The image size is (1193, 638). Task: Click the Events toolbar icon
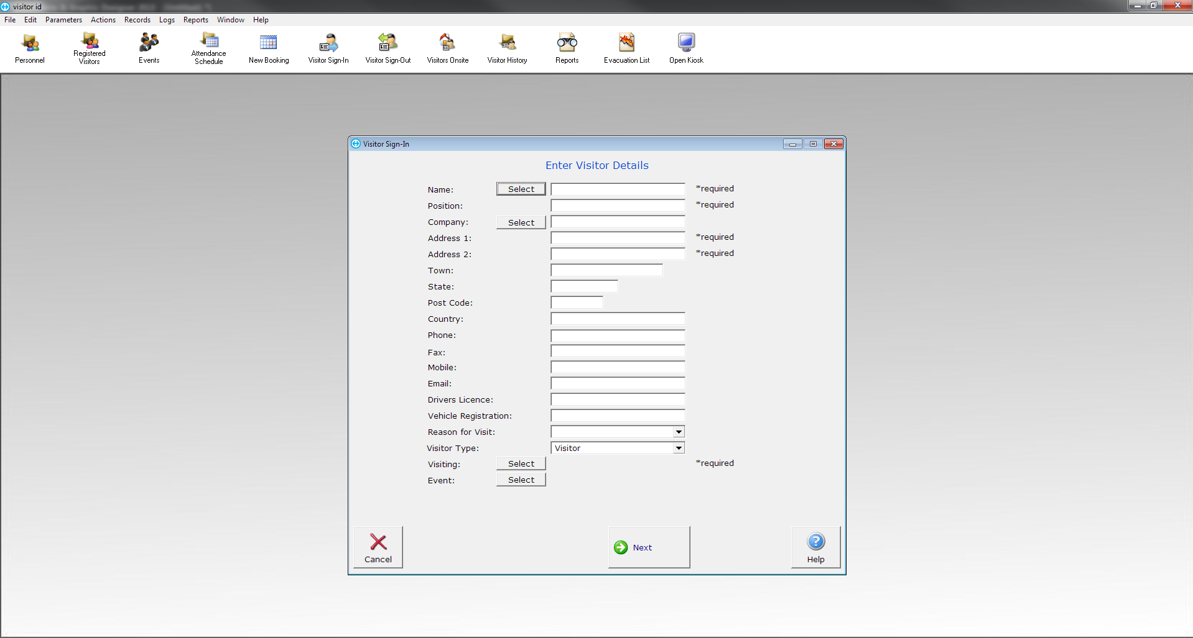coord(149,48)
